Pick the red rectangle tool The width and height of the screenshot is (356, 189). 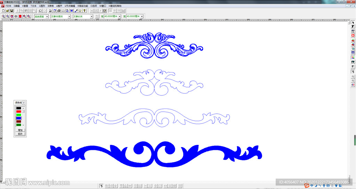(353, 35)
